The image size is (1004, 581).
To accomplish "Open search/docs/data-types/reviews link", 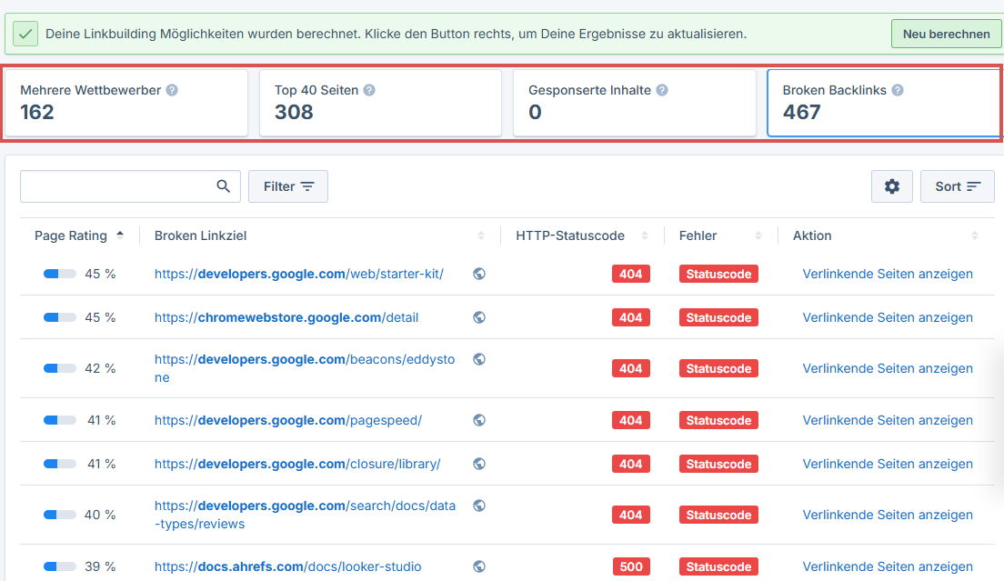I will pos(305,515).
